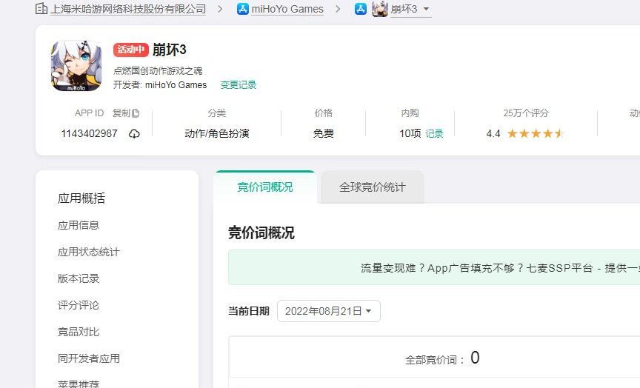
Task: Expand the 崩坏3 breadcrumb dropdown arrow
Action: point(426,9)
